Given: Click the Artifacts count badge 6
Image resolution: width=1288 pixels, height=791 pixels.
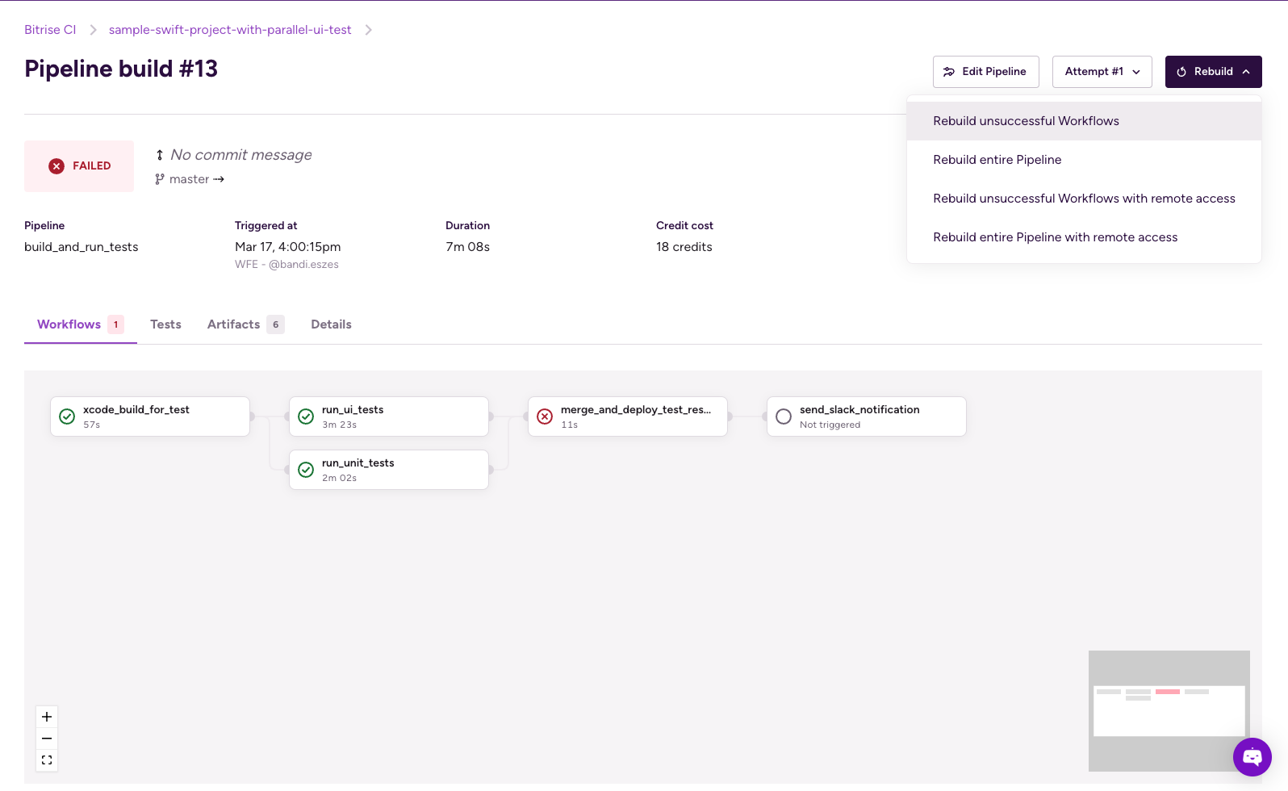Looking at the screenshot, I should click(x=275, y=324).
